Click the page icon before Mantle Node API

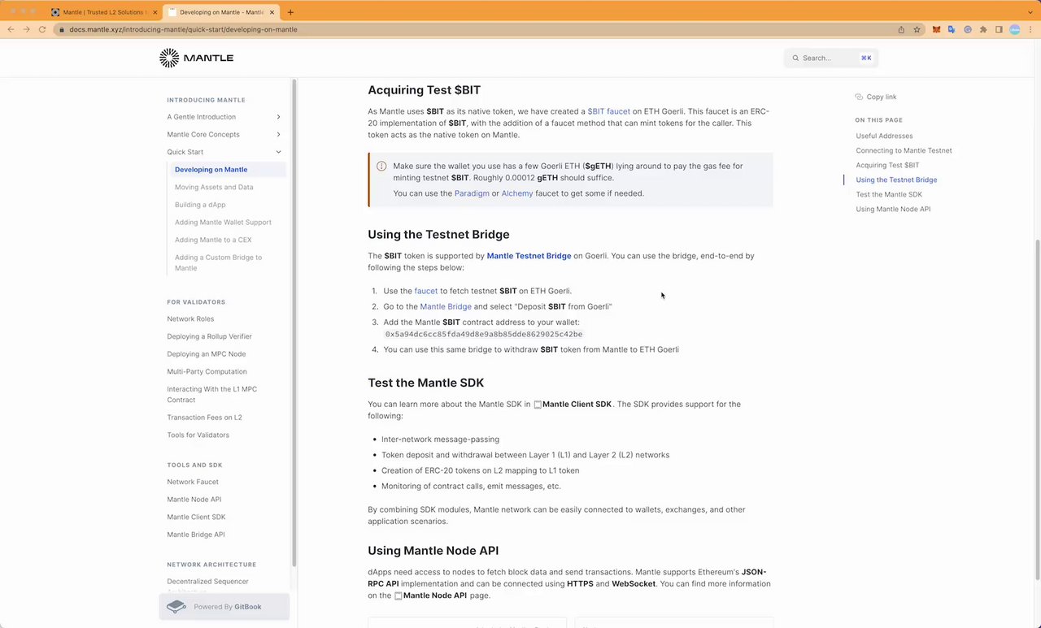(x=399, y=596)
